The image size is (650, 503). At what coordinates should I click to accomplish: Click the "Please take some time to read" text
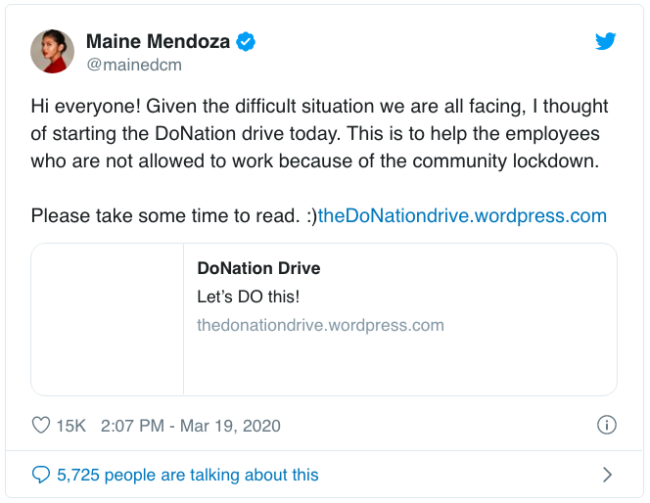[x=163, y=215]
